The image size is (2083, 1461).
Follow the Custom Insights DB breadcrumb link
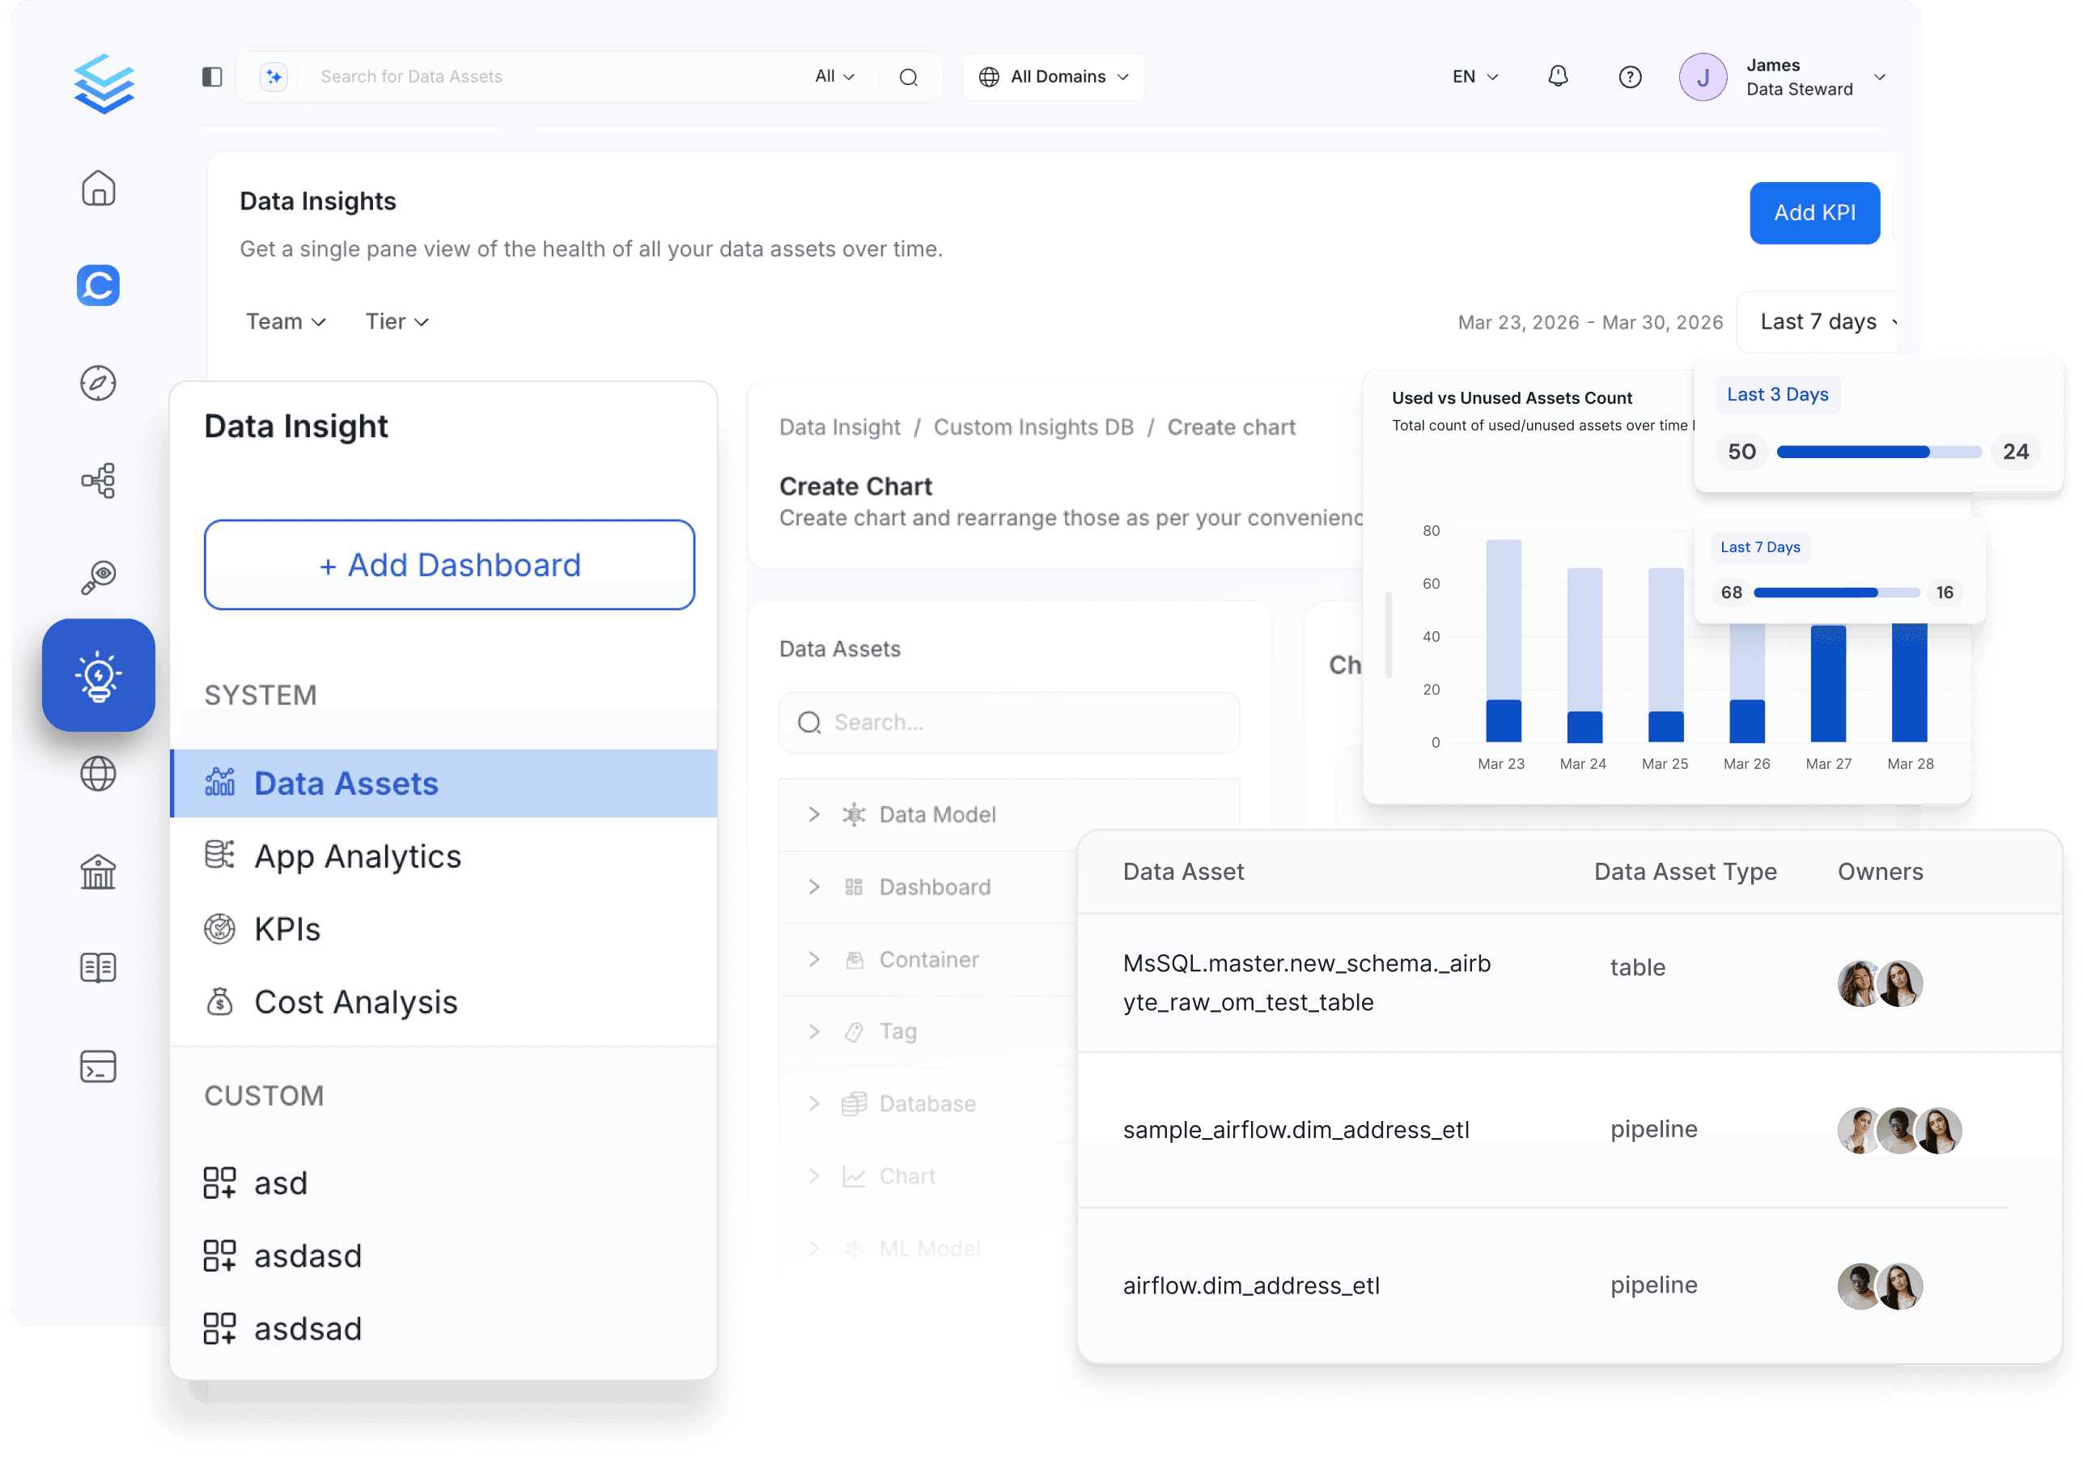1033,427
